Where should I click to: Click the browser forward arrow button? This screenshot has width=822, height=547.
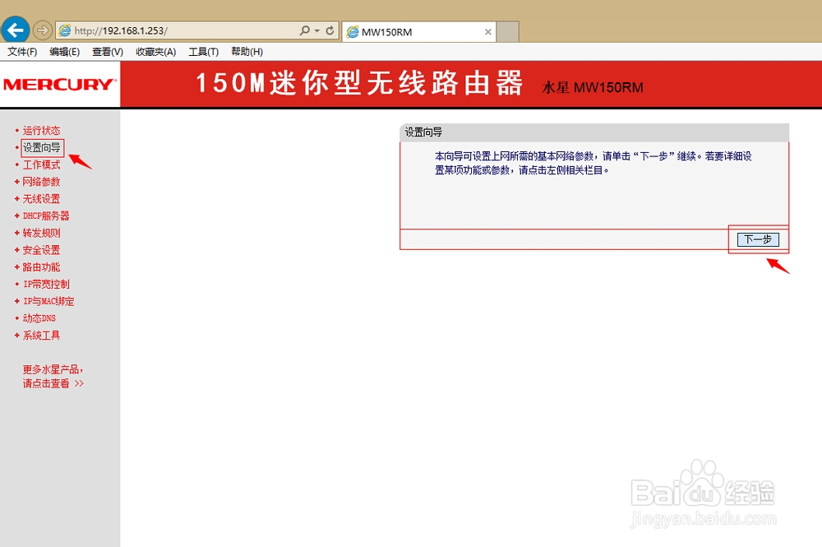coord(42,30)
